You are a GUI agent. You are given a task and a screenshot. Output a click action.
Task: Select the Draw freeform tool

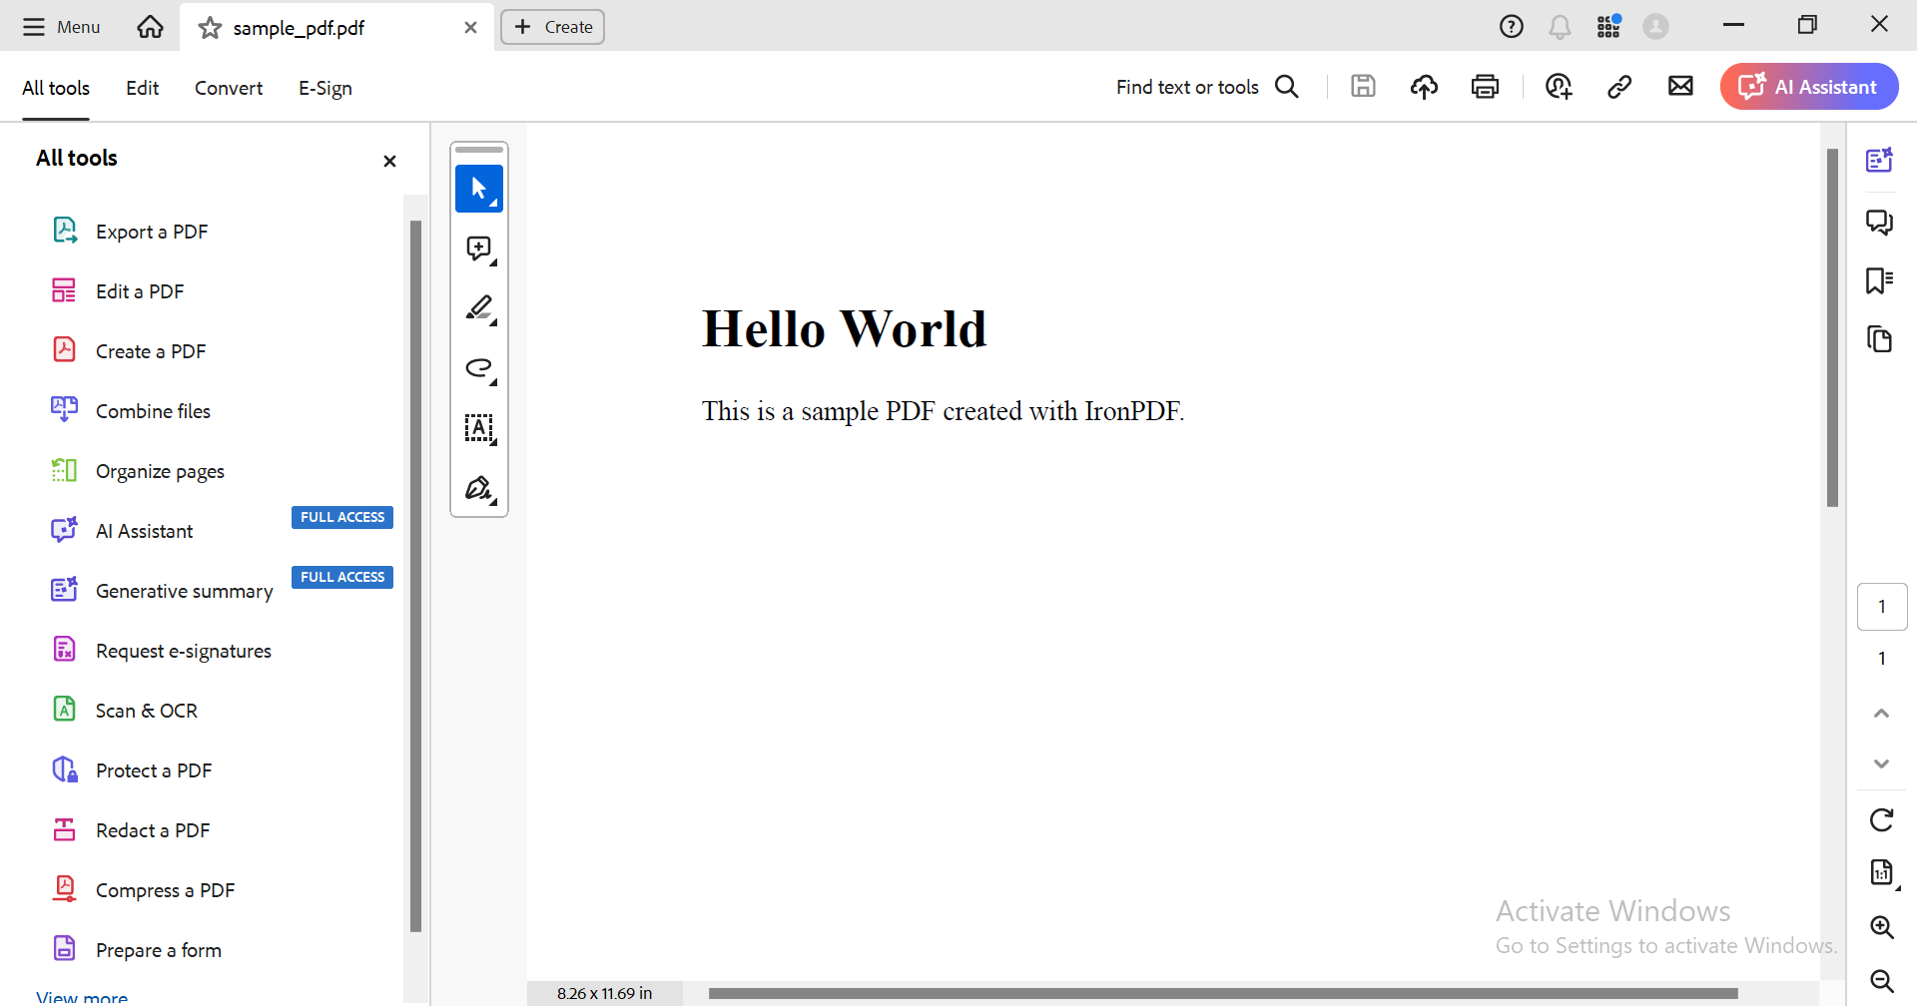[x=478, y=368]
